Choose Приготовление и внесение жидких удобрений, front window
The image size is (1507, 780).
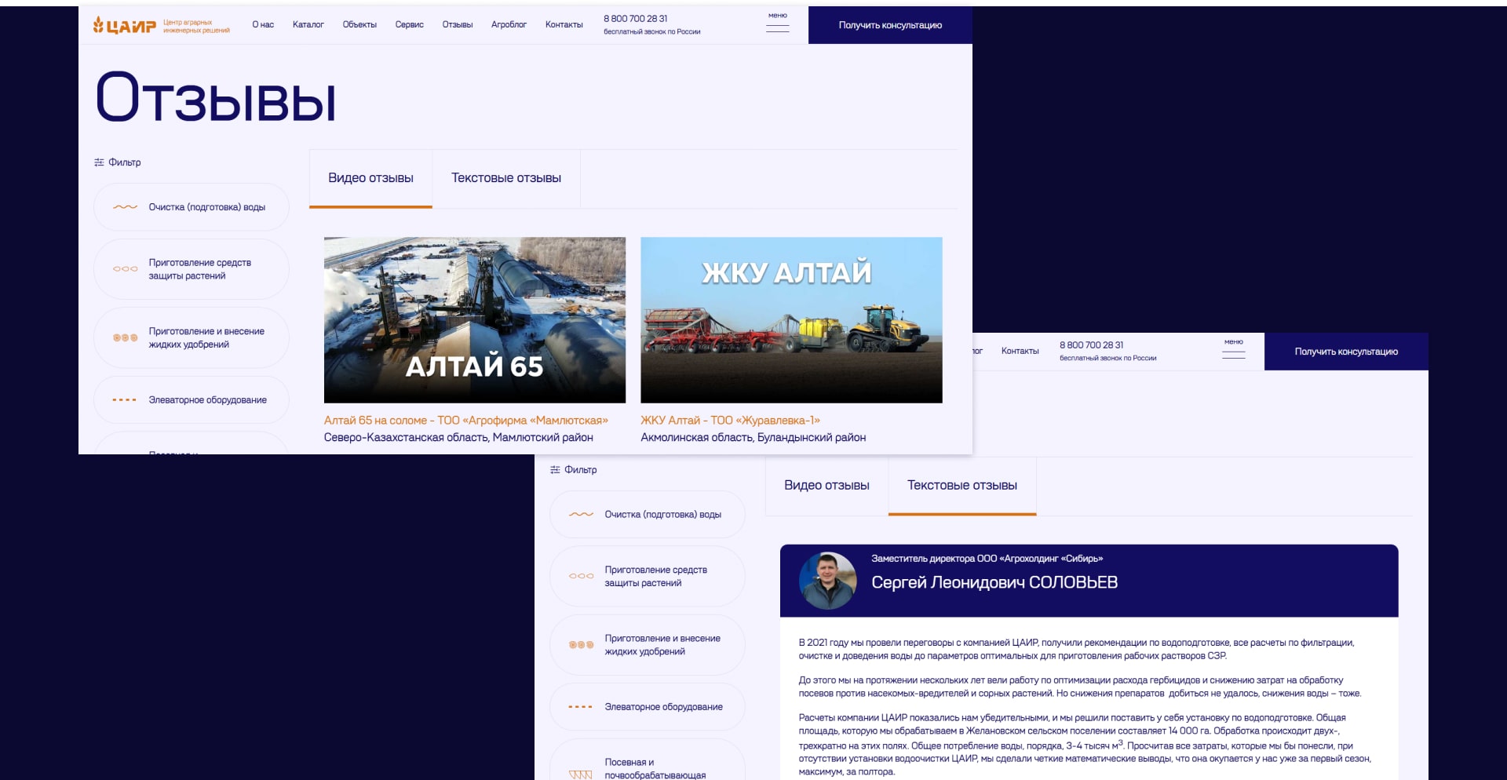tap(192, 338)
